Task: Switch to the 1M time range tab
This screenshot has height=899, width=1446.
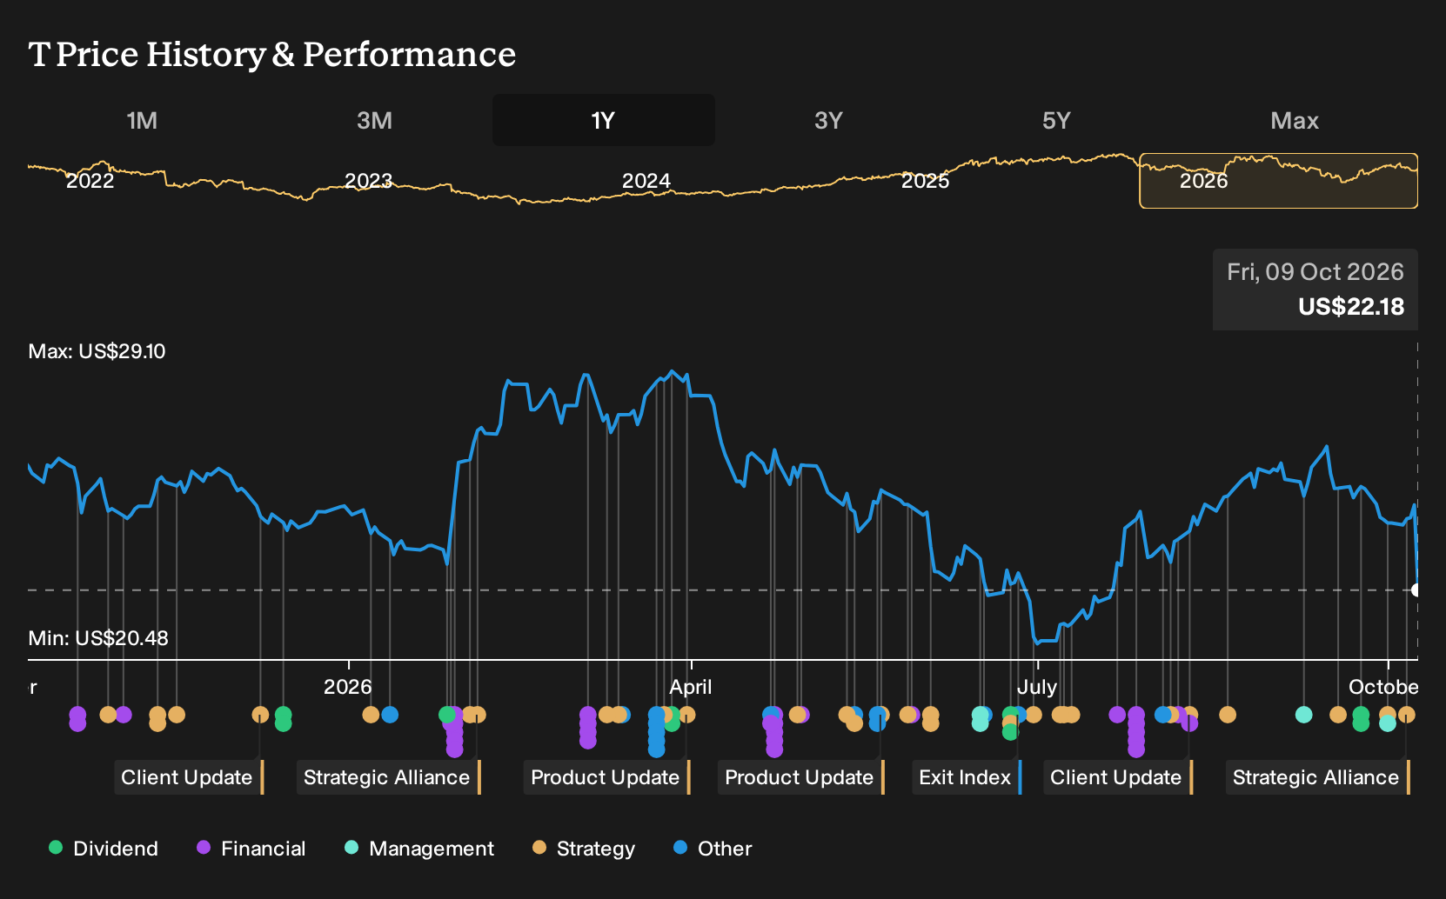Action: 142,120
